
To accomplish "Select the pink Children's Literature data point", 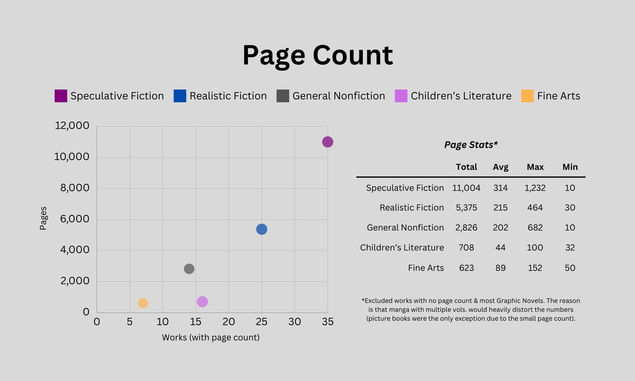I will click(202, 302).
